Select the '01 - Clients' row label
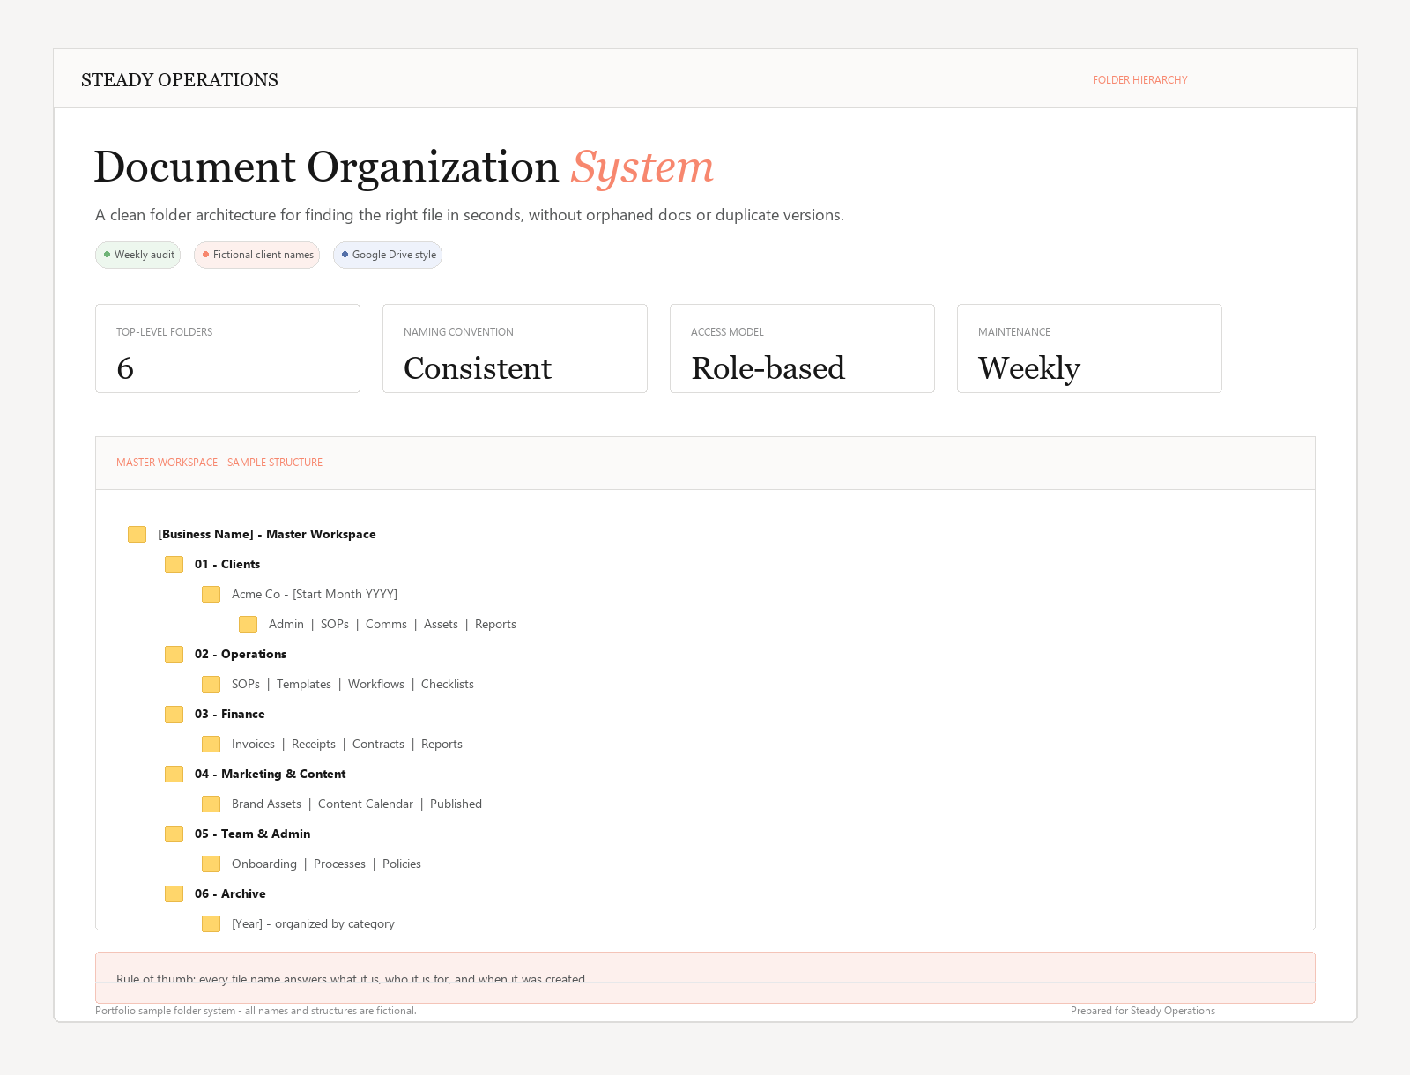The image size is (1410, 1075). click(227, 564)
